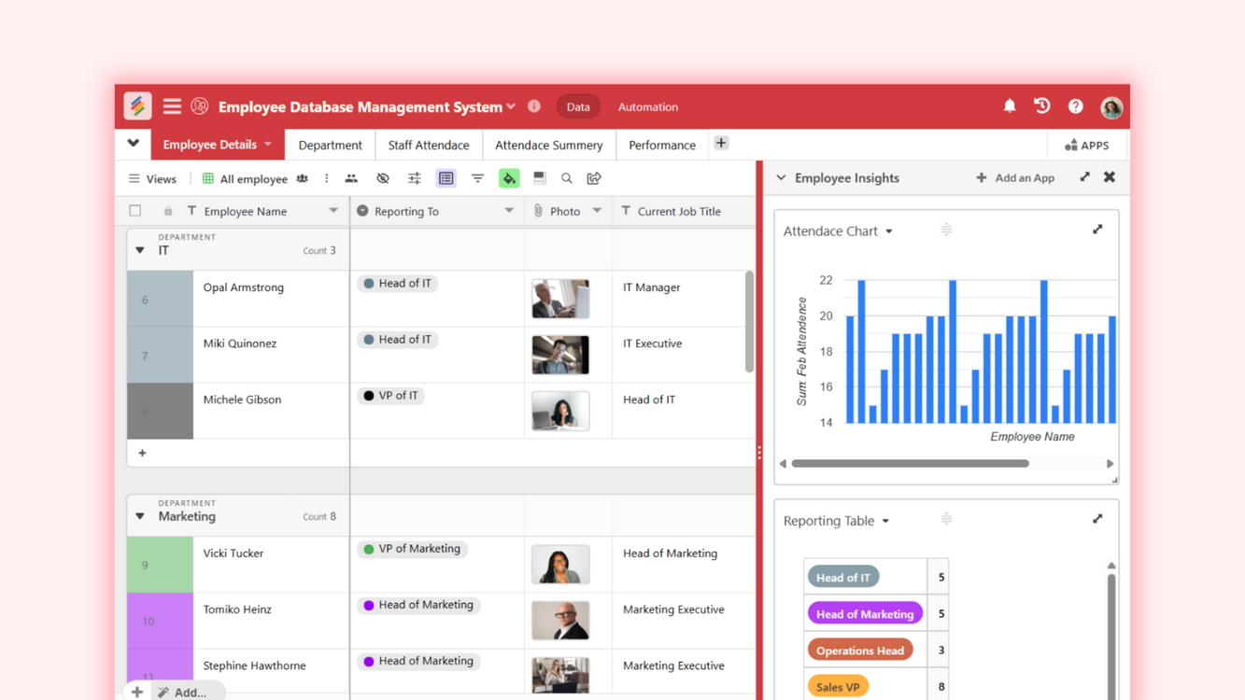Collapse the IT department group

pyautogui.click(x=140, y=250)
